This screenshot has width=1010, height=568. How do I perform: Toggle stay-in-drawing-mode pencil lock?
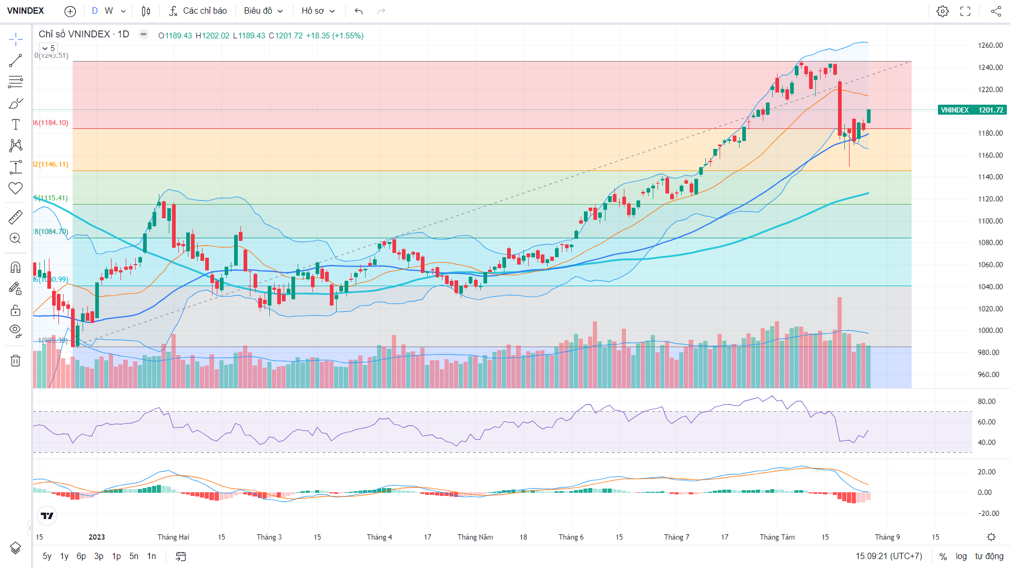point(16,288)
